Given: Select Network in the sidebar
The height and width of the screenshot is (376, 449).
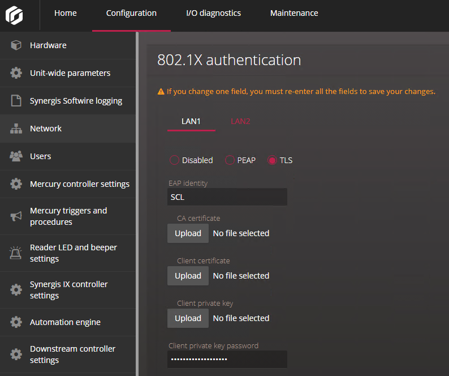Looking at the screenshot, I should coord(68,129).
